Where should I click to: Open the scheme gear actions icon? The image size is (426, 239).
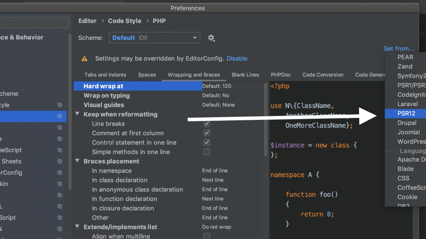coord(211,38)
